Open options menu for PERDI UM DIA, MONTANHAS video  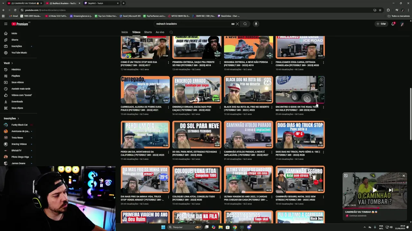coord(168,152)
